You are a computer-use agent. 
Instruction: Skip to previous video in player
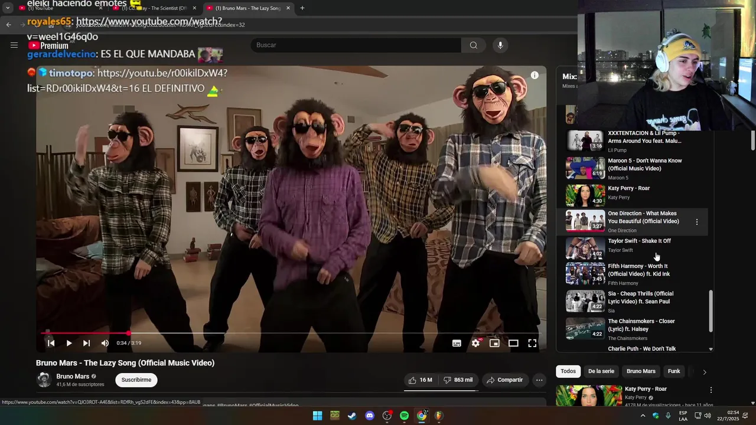[51, 343]
